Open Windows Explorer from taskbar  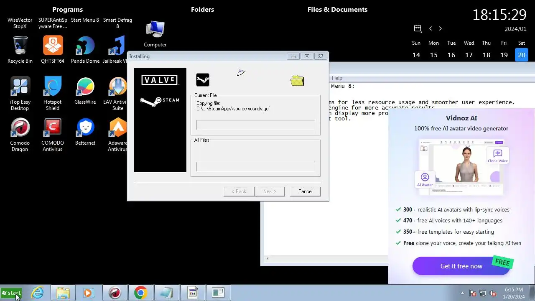pyautogui.click(x=63, y=293)
